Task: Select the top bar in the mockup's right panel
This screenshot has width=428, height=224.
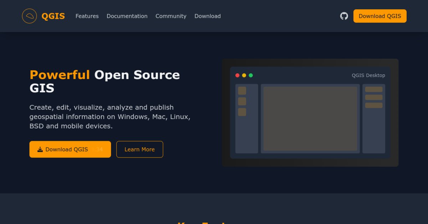Action: coord(374,89)
